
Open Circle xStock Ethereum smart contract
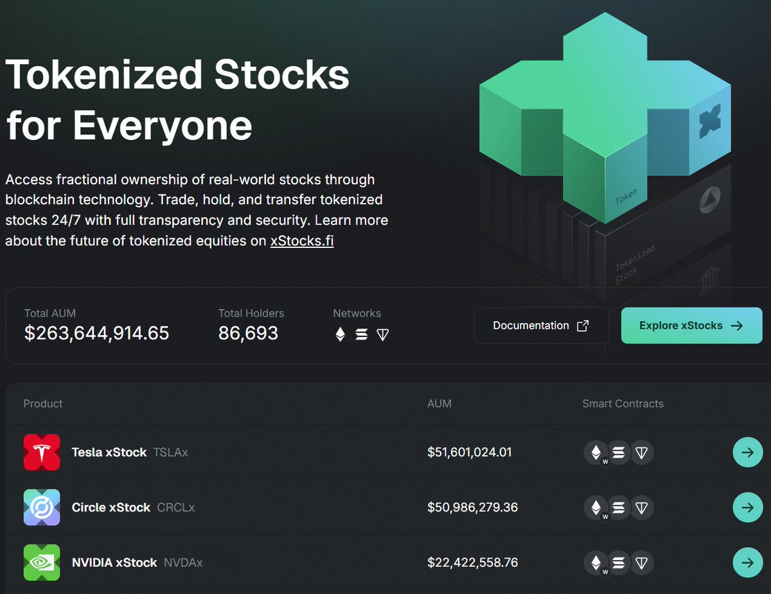pyautogui.click(x=596, y=508)
